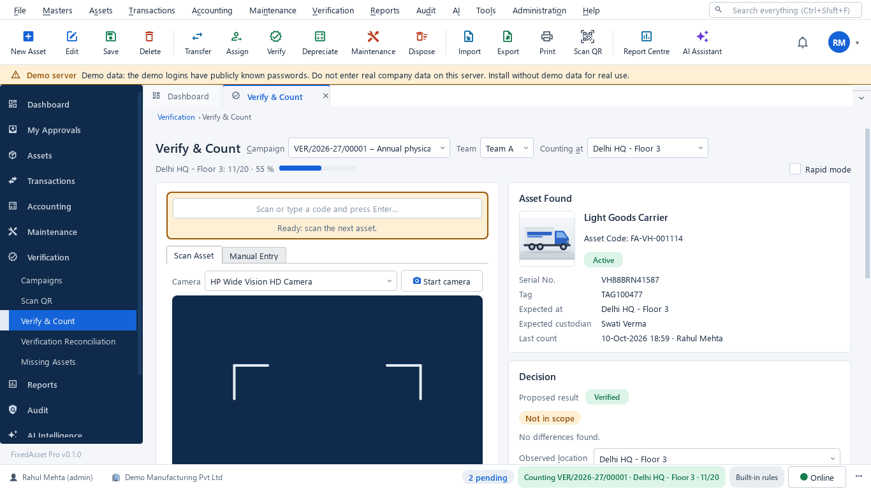Screen dimensions: 871x489
Task: Click the Light Goods Carrier truck thumbnail
Action: click(547, 239)
